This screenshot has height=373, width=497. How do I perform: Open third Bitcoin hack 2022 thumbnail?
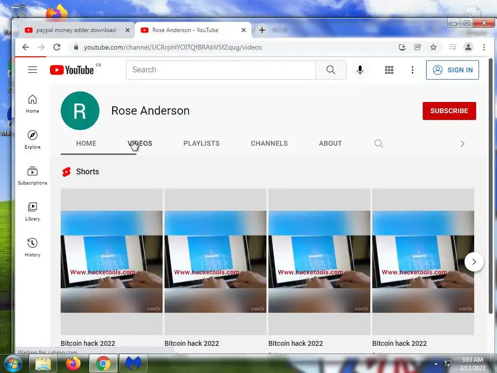[x=319, y=262]
